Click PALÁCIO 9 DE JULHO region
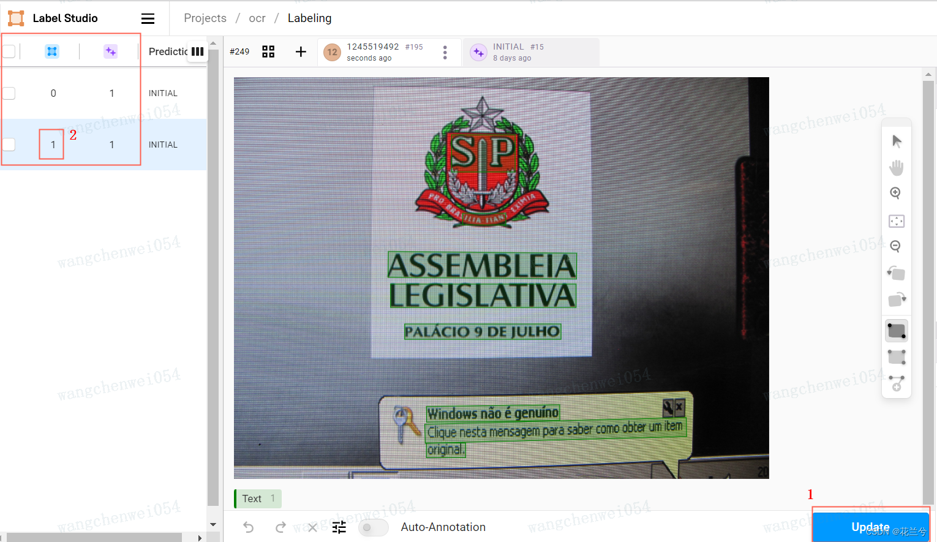The image size is (937, 542). tap(483, 332)
